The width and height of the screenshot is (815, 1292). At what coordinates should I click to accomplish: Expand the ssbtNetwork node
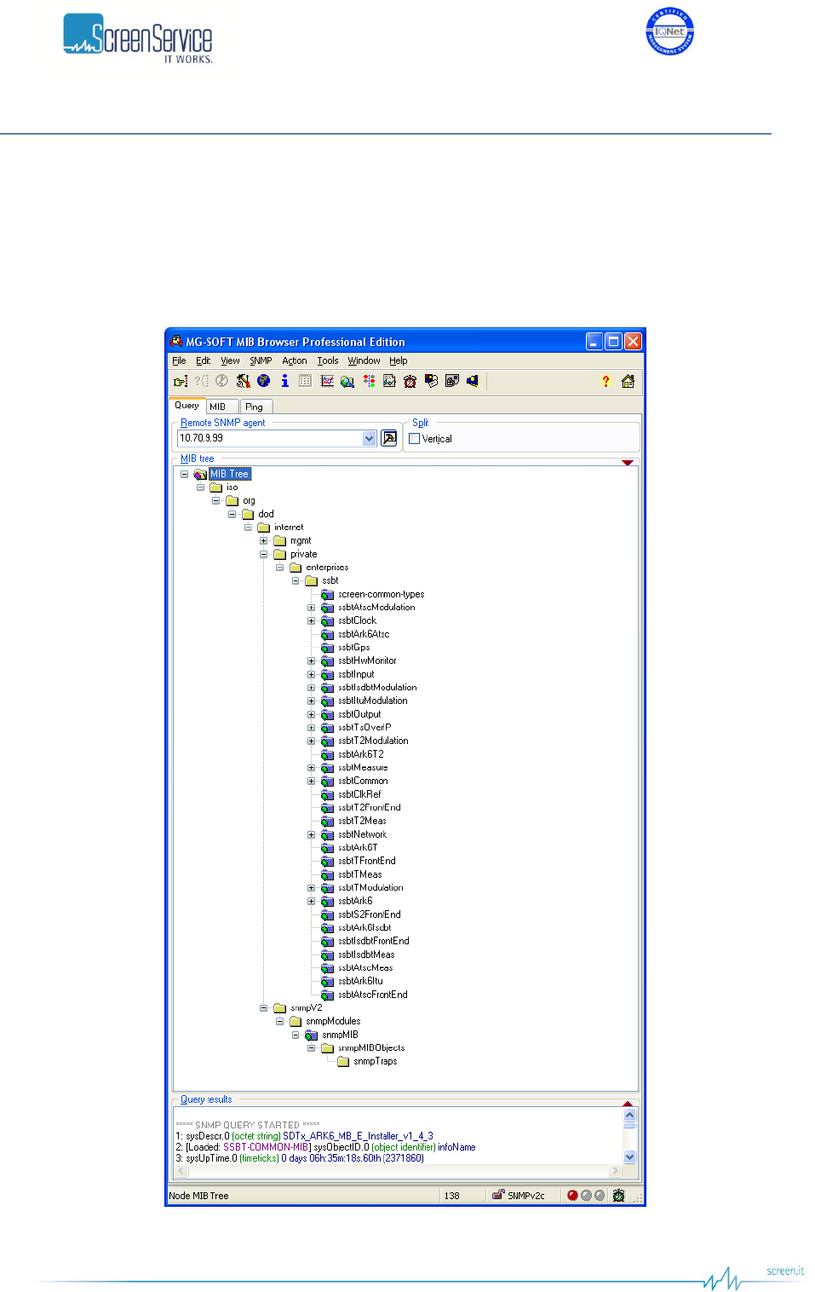[311, 834]
